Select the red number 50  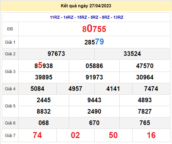[x=113, y=135]
